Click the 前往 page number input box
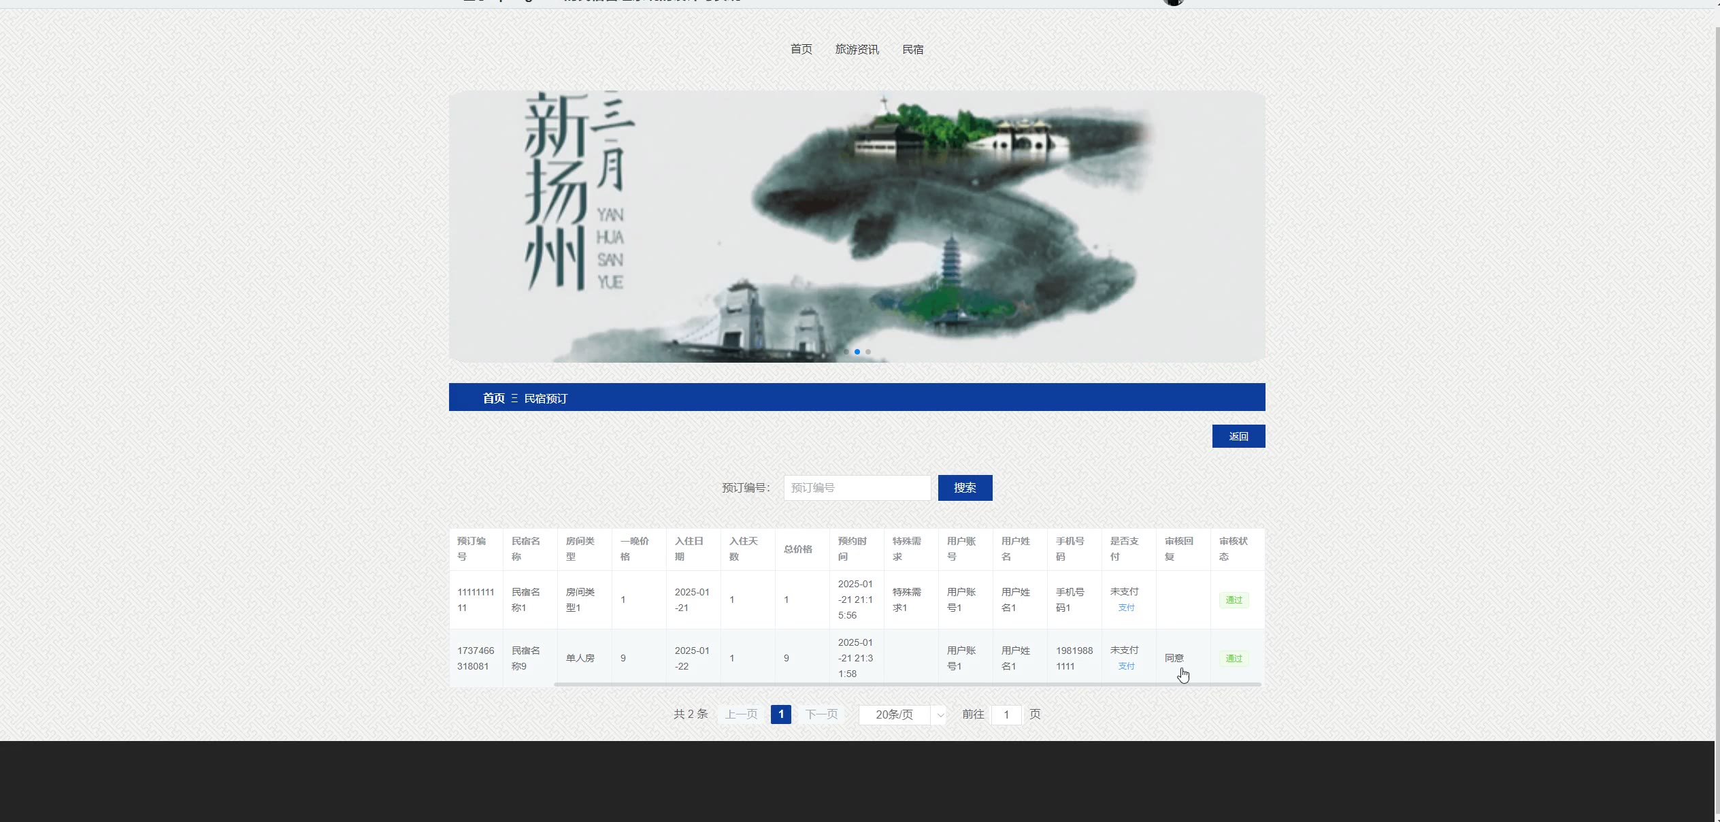Screen dimensions: 1720x822 (x=1006, y=714)
